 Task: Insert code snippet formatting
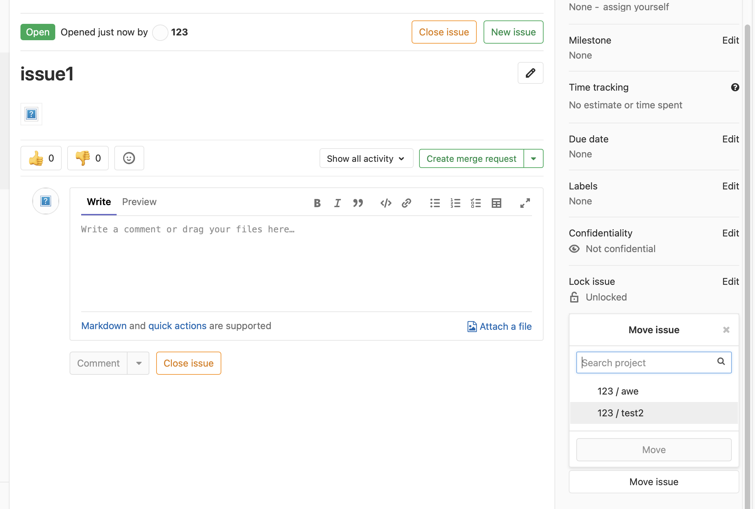pos(386,203)
